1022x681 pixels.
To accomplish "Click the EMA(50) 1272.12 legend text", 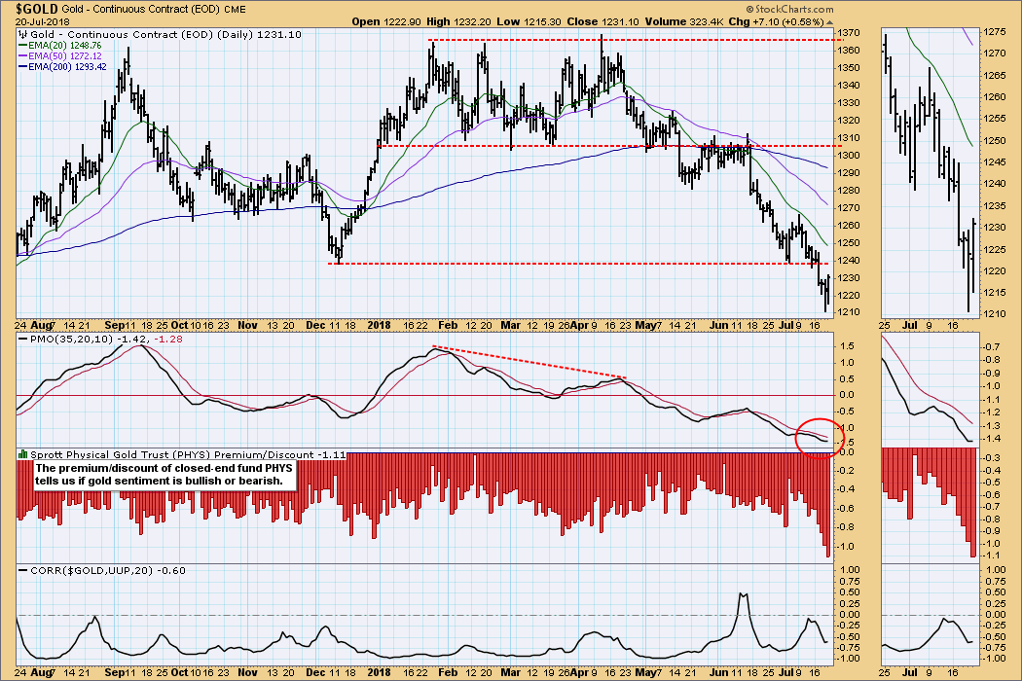I will (x=65, y=56).
